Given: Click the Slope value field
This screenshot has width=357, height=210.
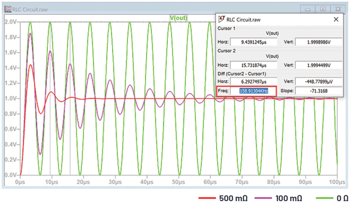Looking at the screenshot, I should [x=319, y=91].
